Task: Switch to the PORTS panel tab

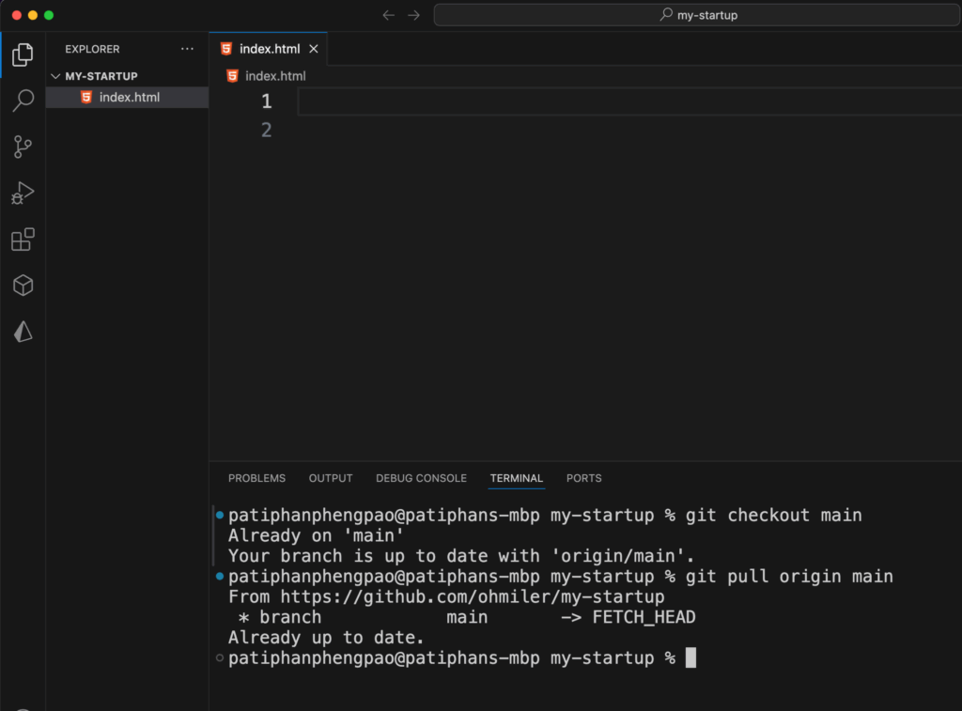Action: click(583, 478)
